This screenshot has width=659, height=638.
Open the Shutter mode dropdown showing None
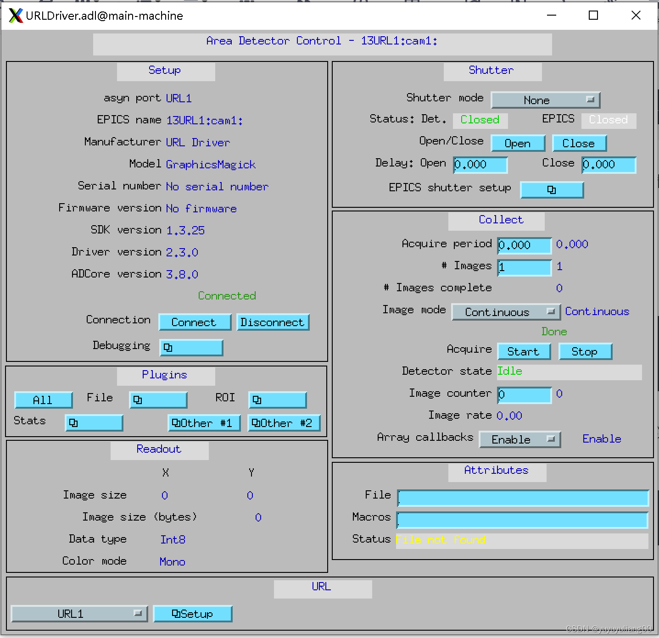tap(546, 100)
